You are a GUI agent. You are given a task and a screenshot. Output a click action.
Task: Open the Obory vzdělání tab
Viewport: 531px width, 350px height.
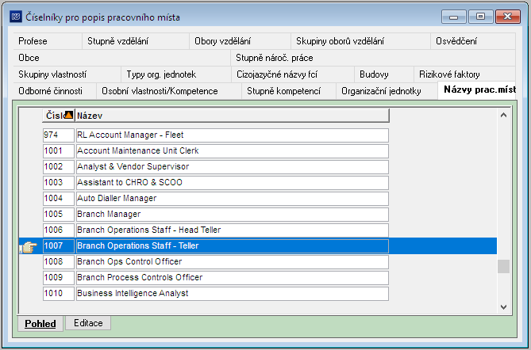tap(240, 41)
